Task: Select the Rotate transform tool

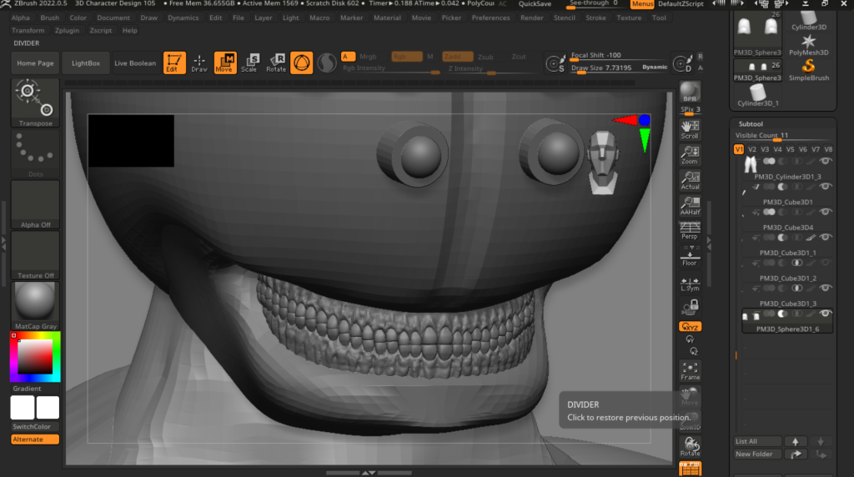Action: tap(276, 63)
